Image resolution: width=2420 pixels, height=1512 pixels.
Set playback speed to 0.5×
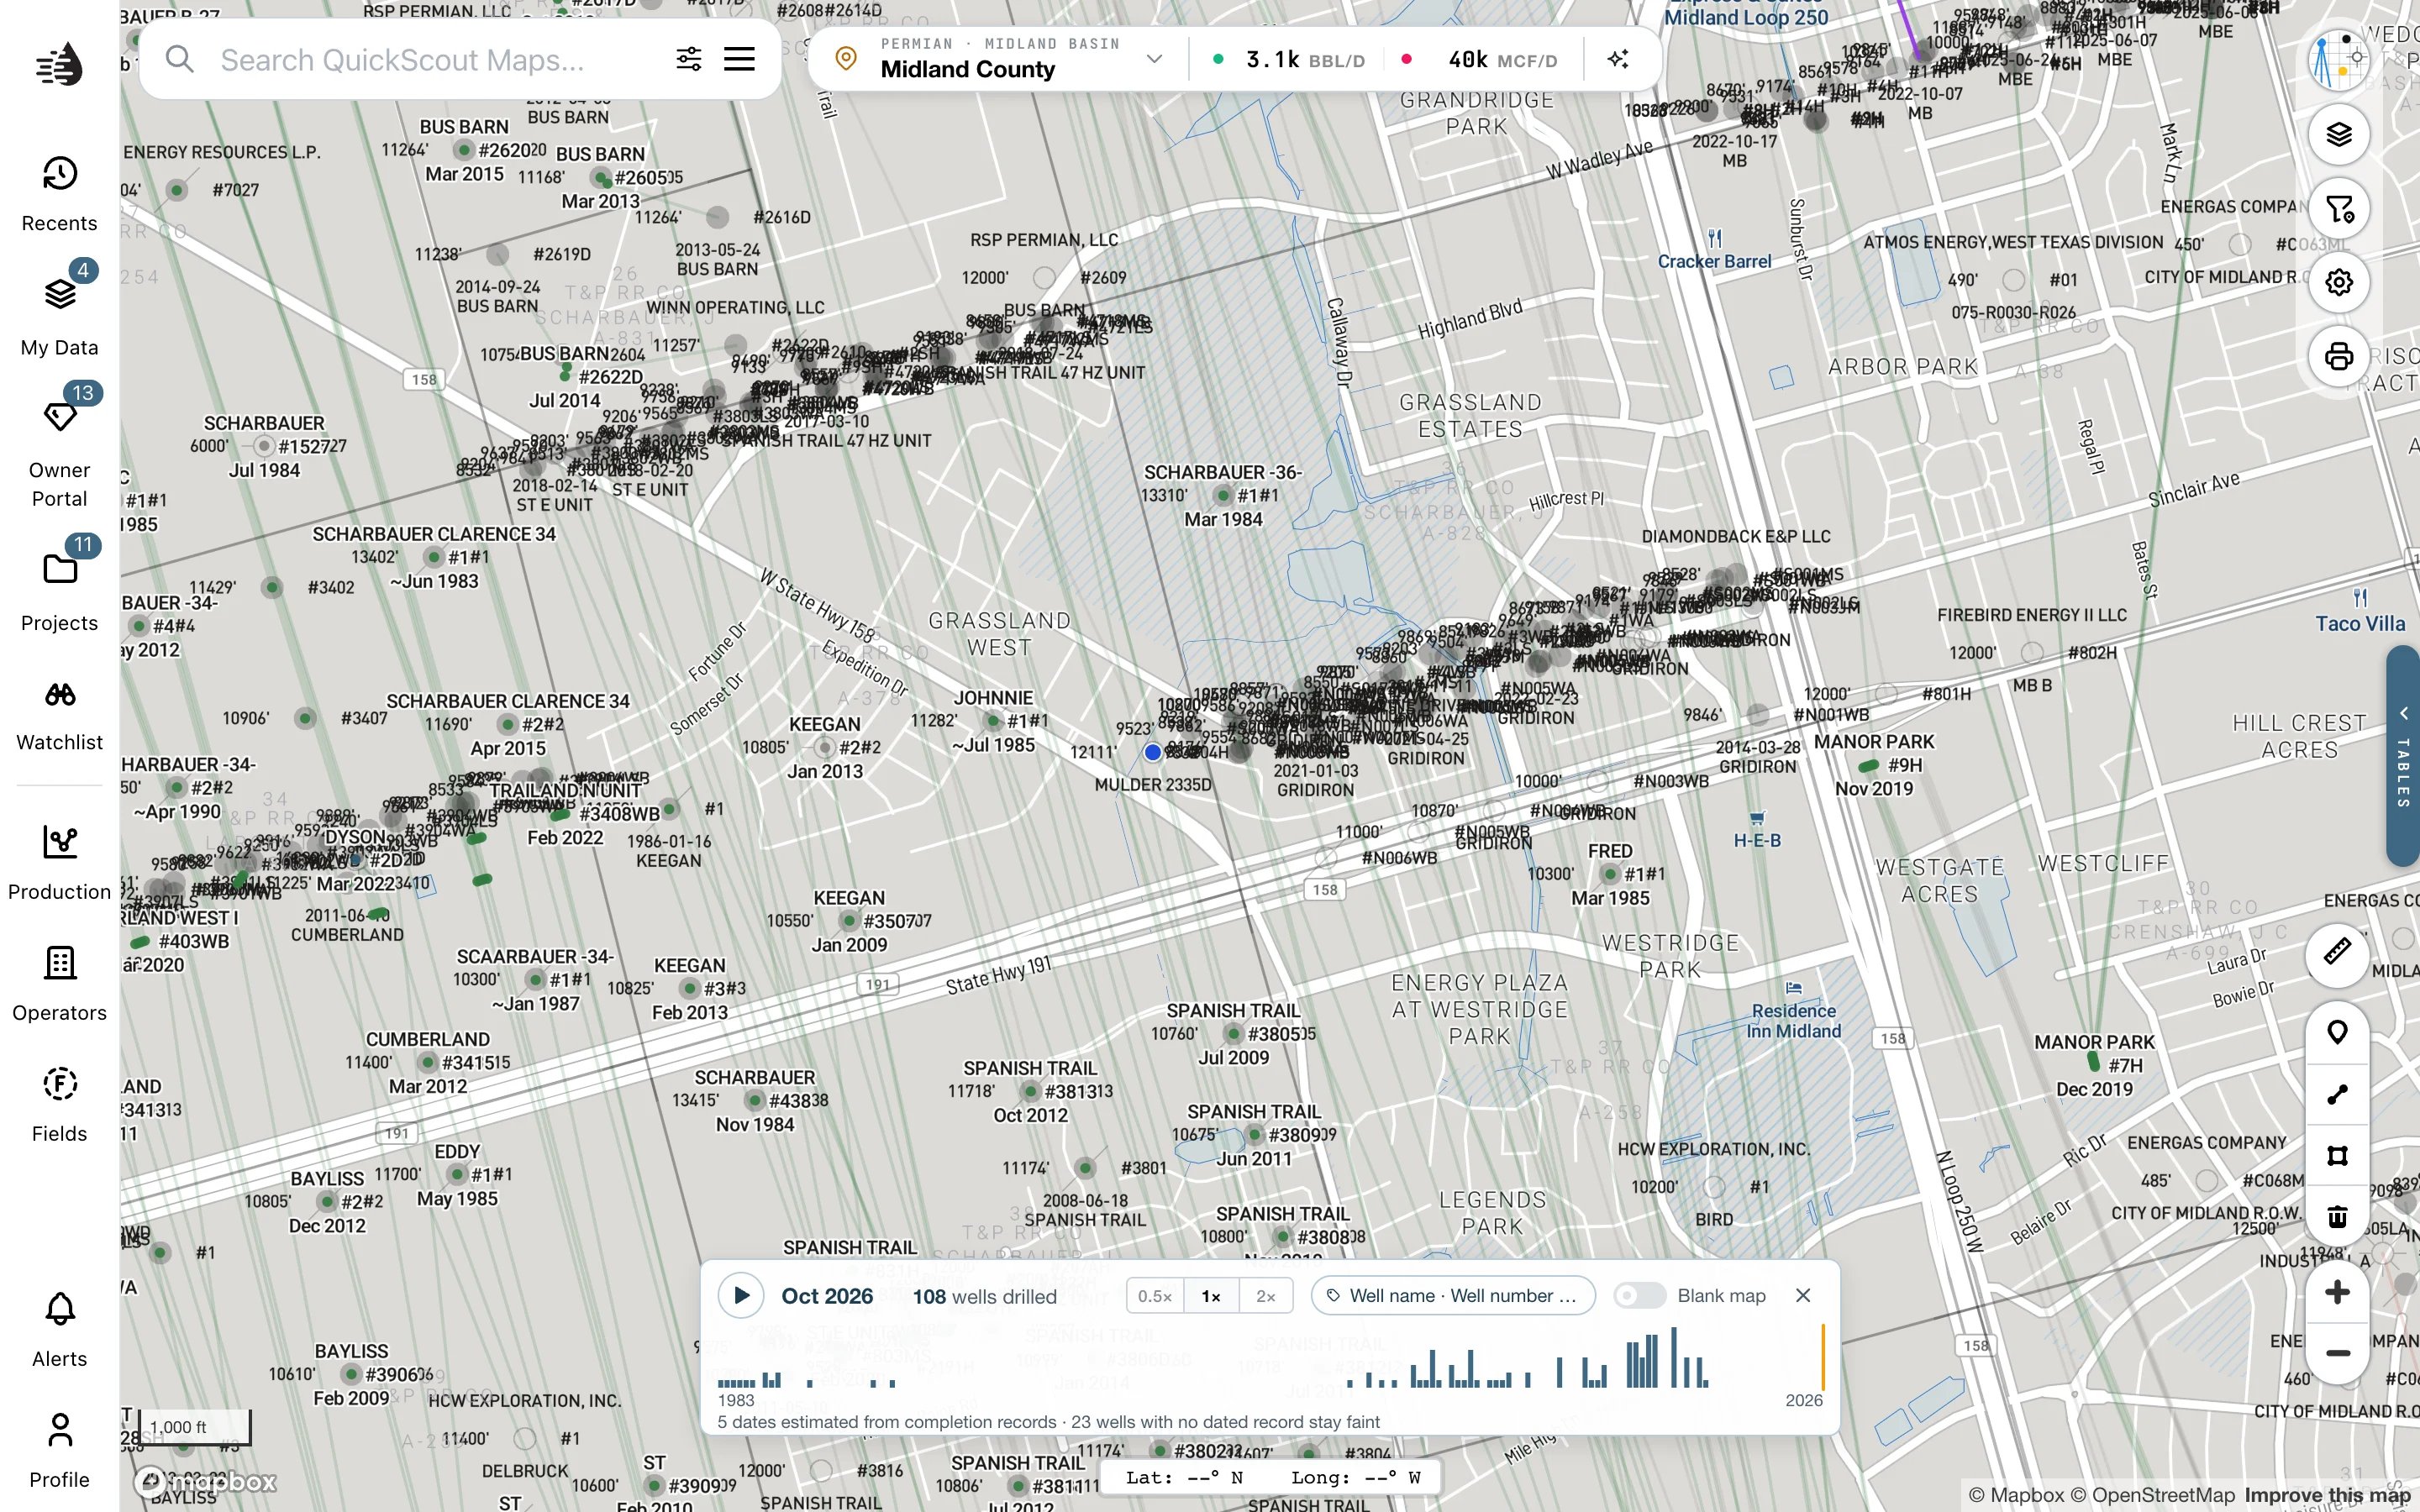click(x=1154, y=1296)
